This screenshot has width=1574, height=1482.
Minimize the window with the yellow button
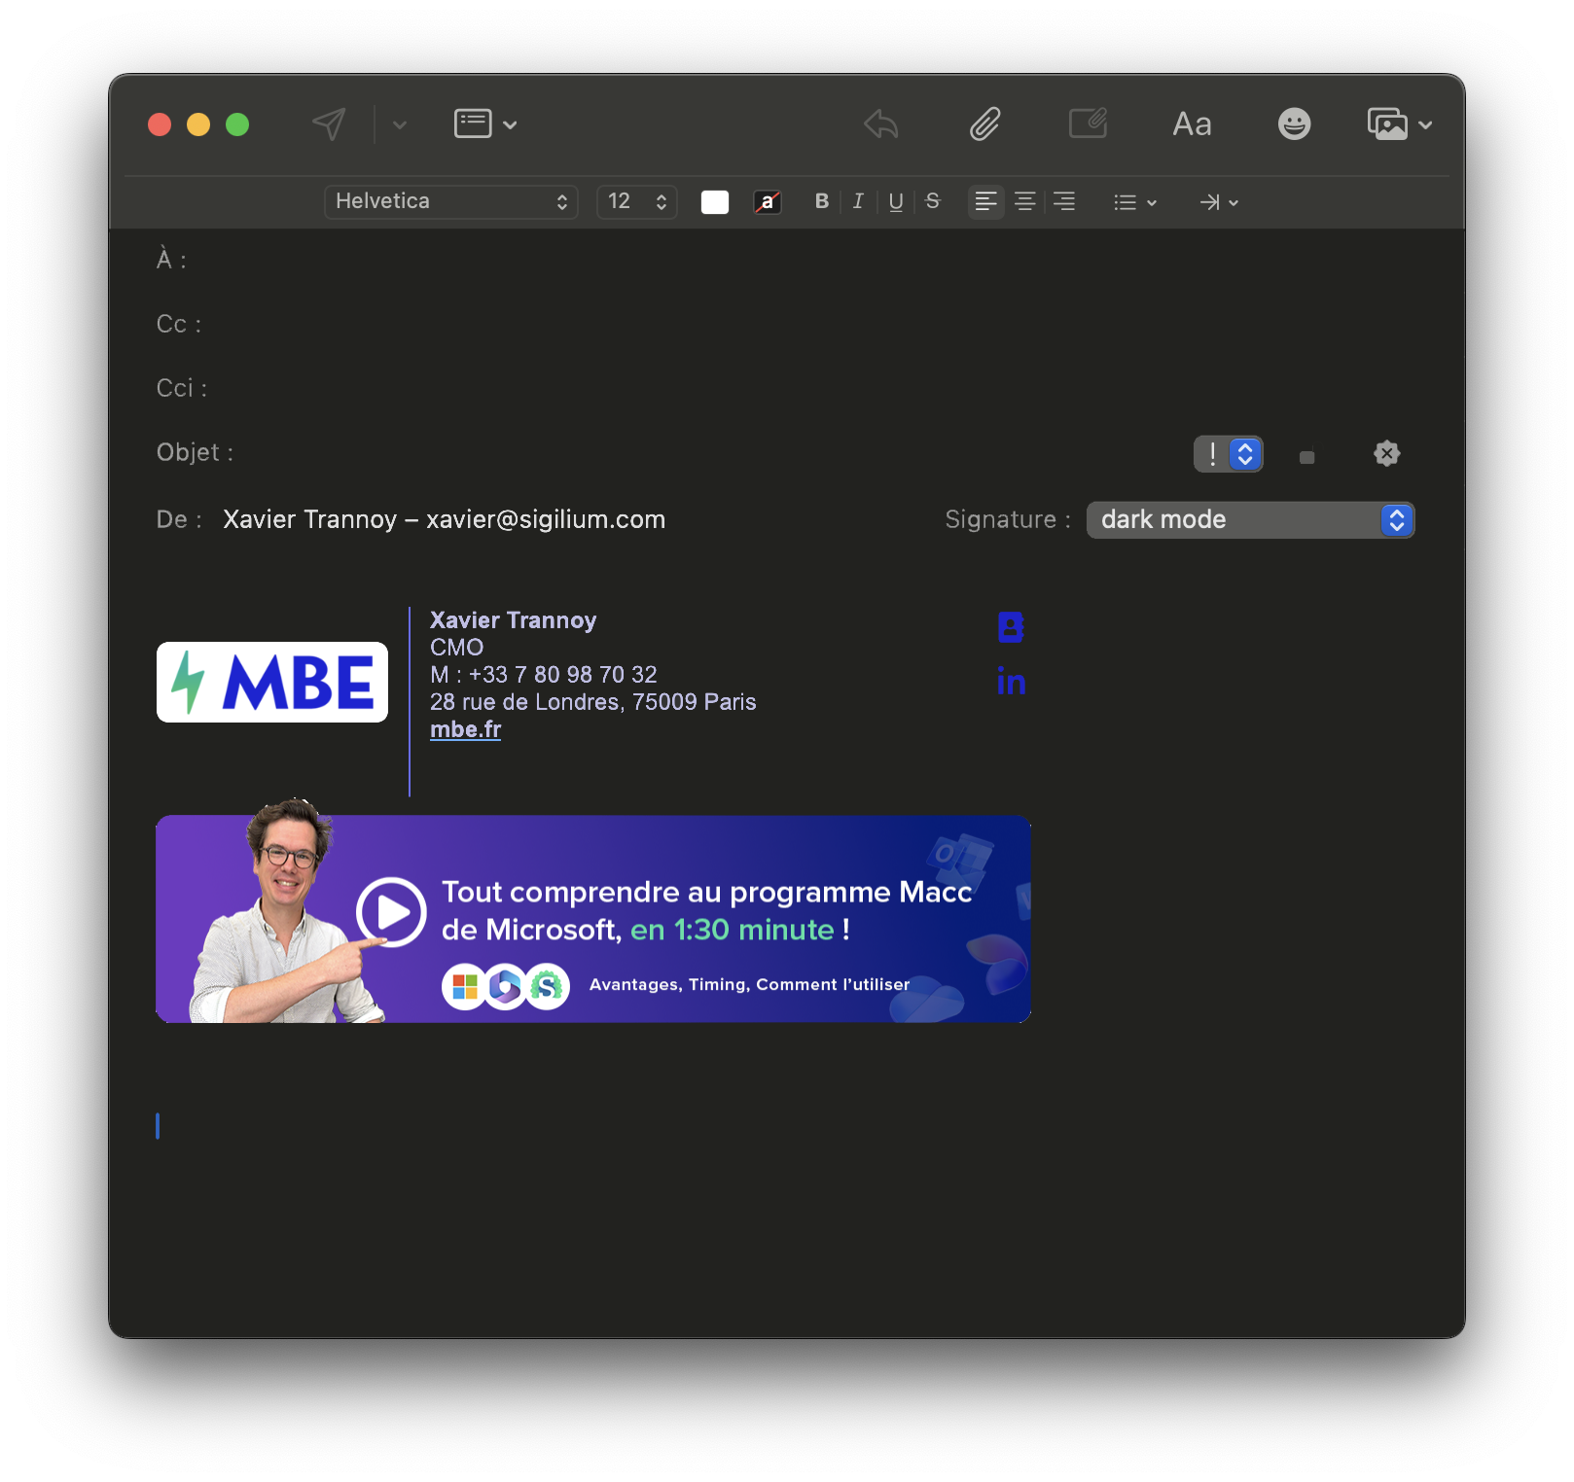tap(198, 124)
